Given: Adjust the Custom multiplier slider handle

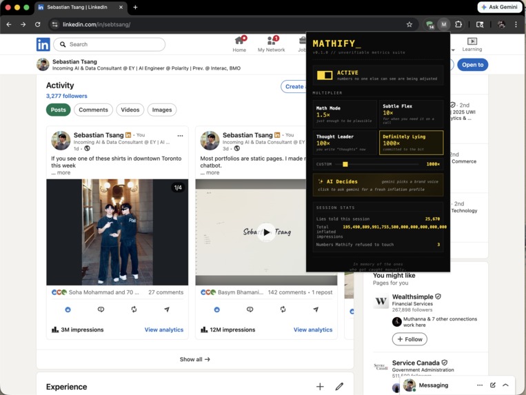Looking at the screenshot, I should point(345,164).
